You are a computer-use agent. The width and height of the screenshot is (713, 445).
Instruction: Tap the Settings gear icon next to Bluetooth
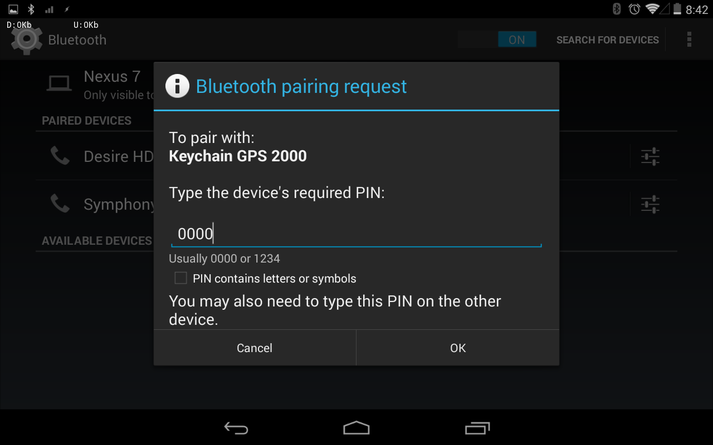point(26,39)
